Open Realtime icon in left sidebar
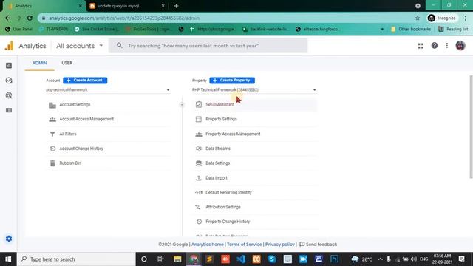 (x=9, y=81)
